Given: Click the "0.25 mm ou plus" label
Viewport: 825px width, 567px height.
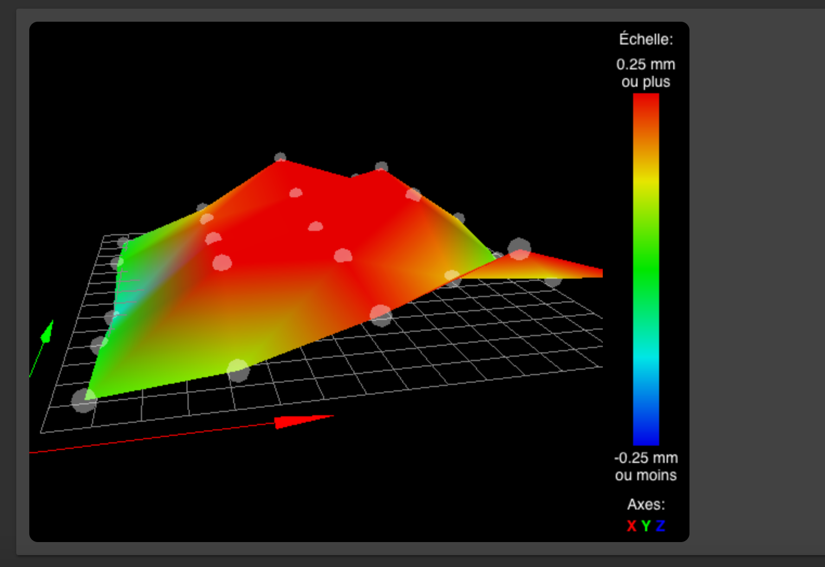Looking at the screenshot, I should click(646, 73).
